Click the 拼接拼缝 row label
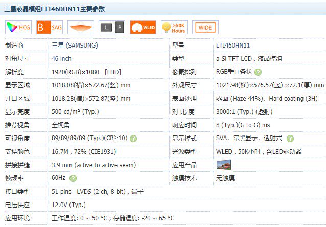 coord(17,165)
